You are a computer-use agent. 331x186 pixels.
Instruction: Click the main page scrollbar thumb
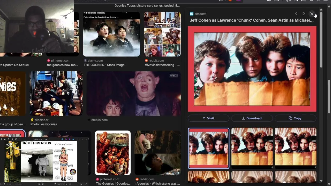[x=329, y=97]
